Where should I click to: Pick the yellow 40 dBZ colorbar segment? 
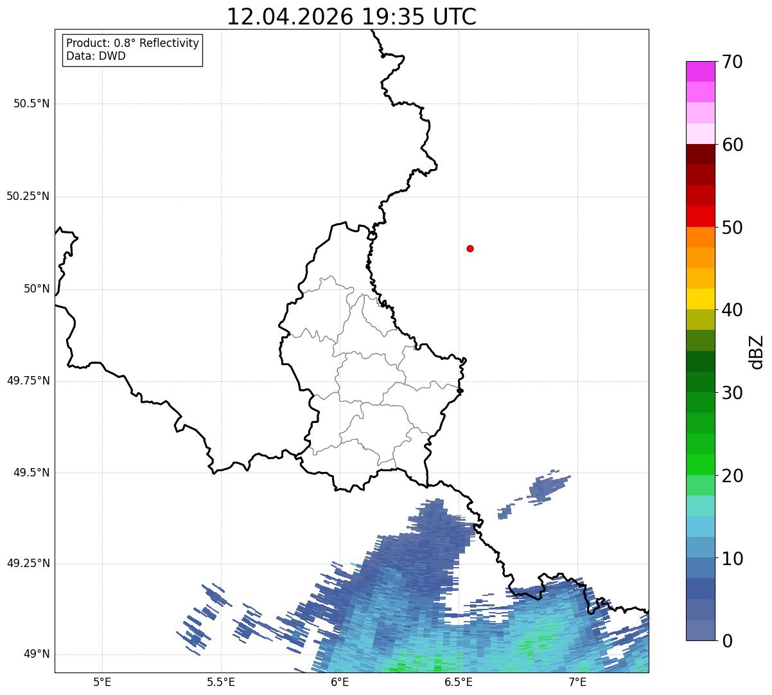[x=700, y=299]
